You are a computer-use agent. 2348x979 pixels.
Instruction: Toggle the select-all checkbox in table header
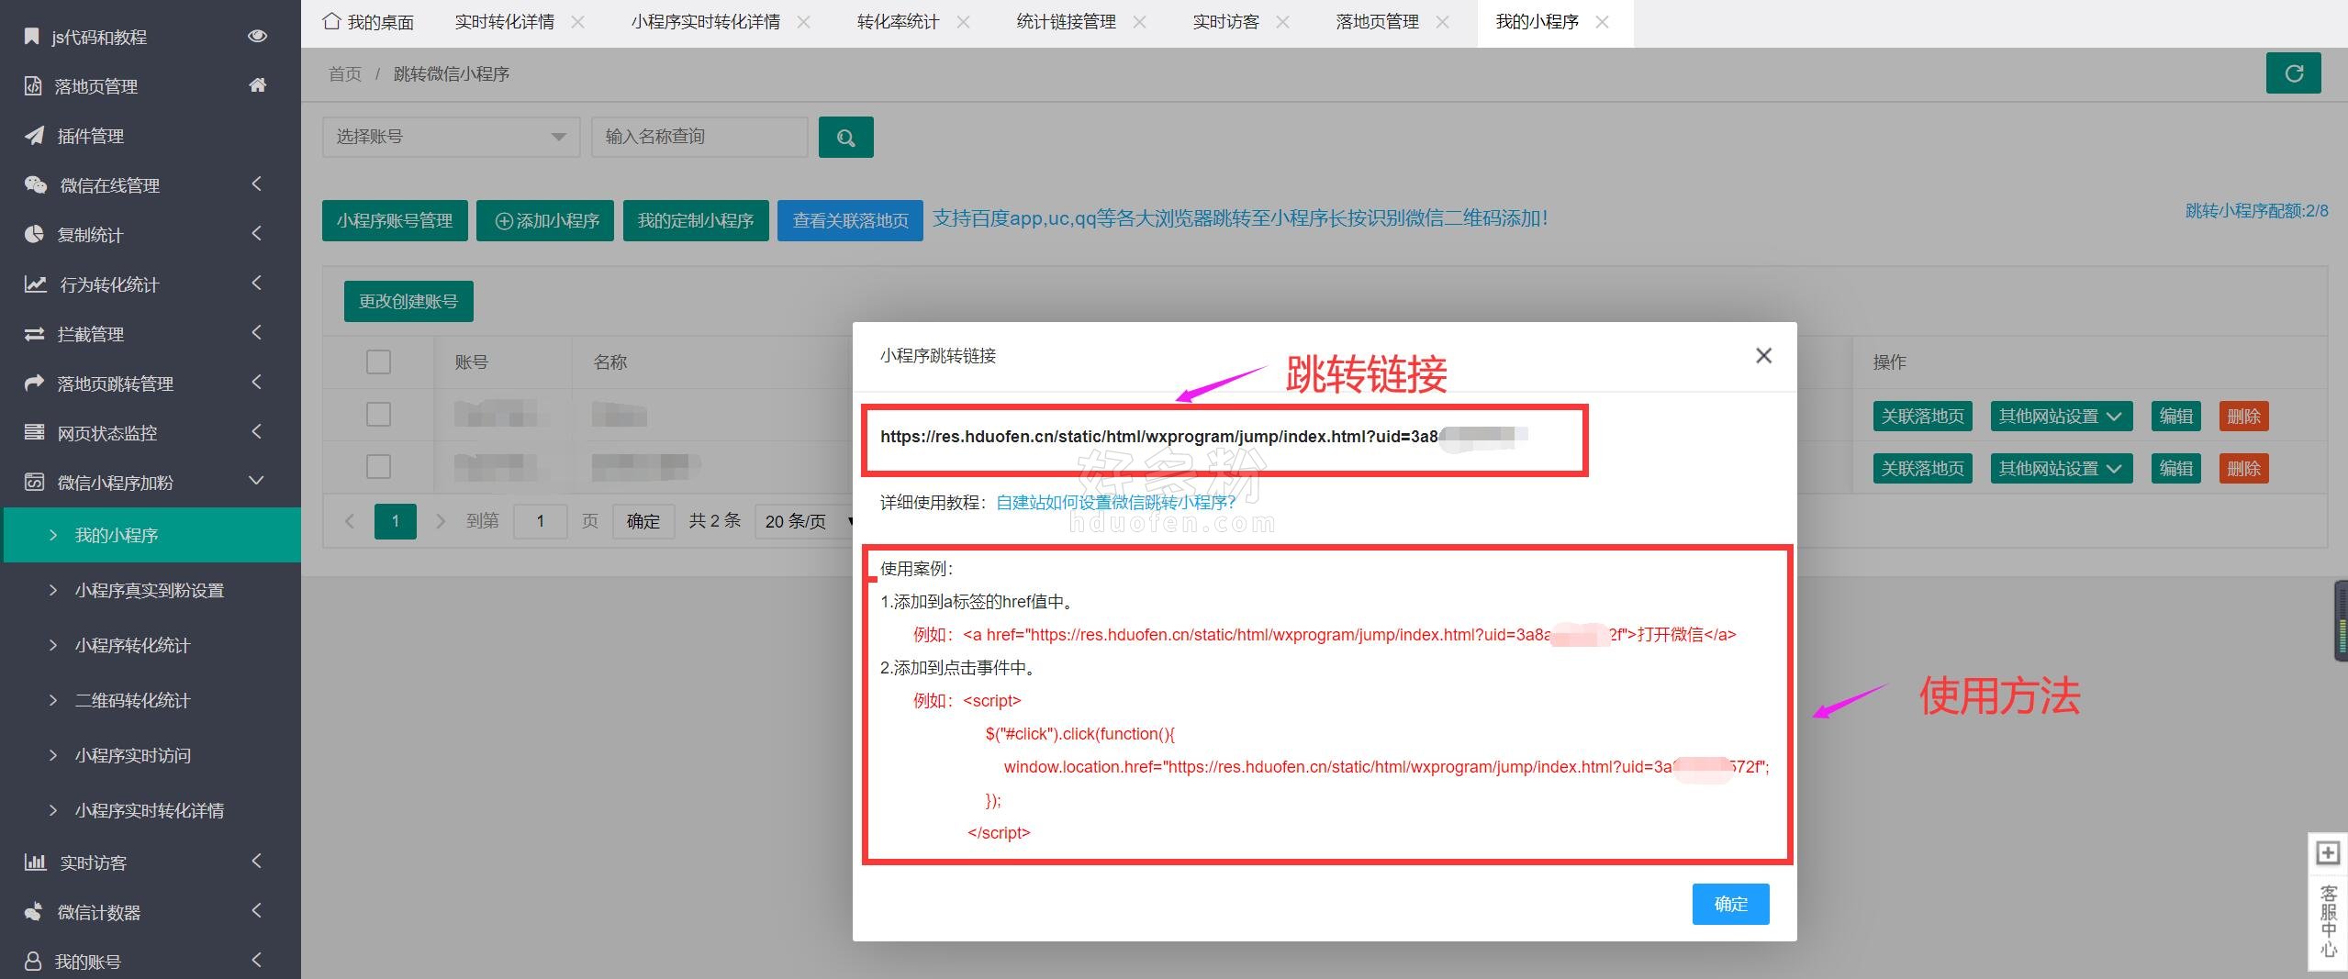point(378,362)
